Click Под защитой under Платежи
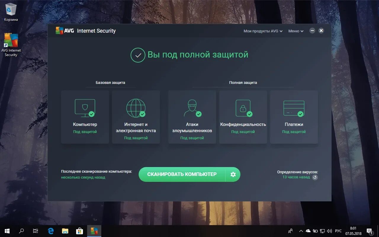379x237 pixels. (294, 132)
